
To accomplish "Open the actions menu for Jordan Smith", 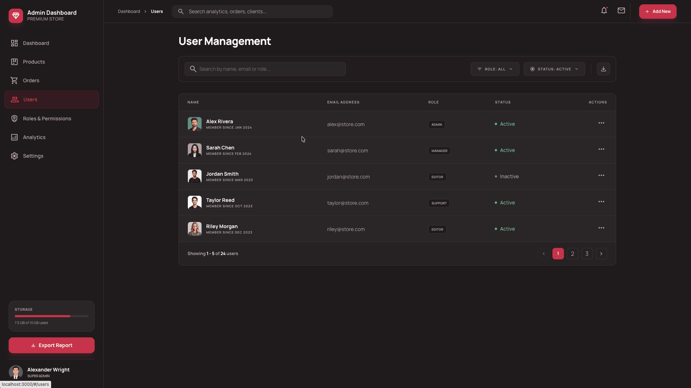I will (601, 175).
